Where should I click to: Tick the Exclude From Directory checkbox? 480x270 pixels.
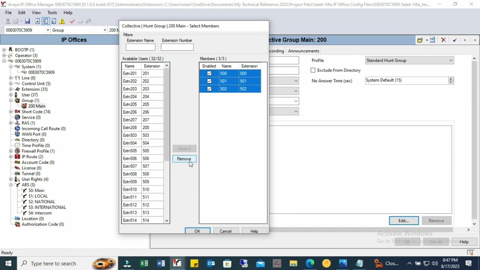tap(313, 70)
